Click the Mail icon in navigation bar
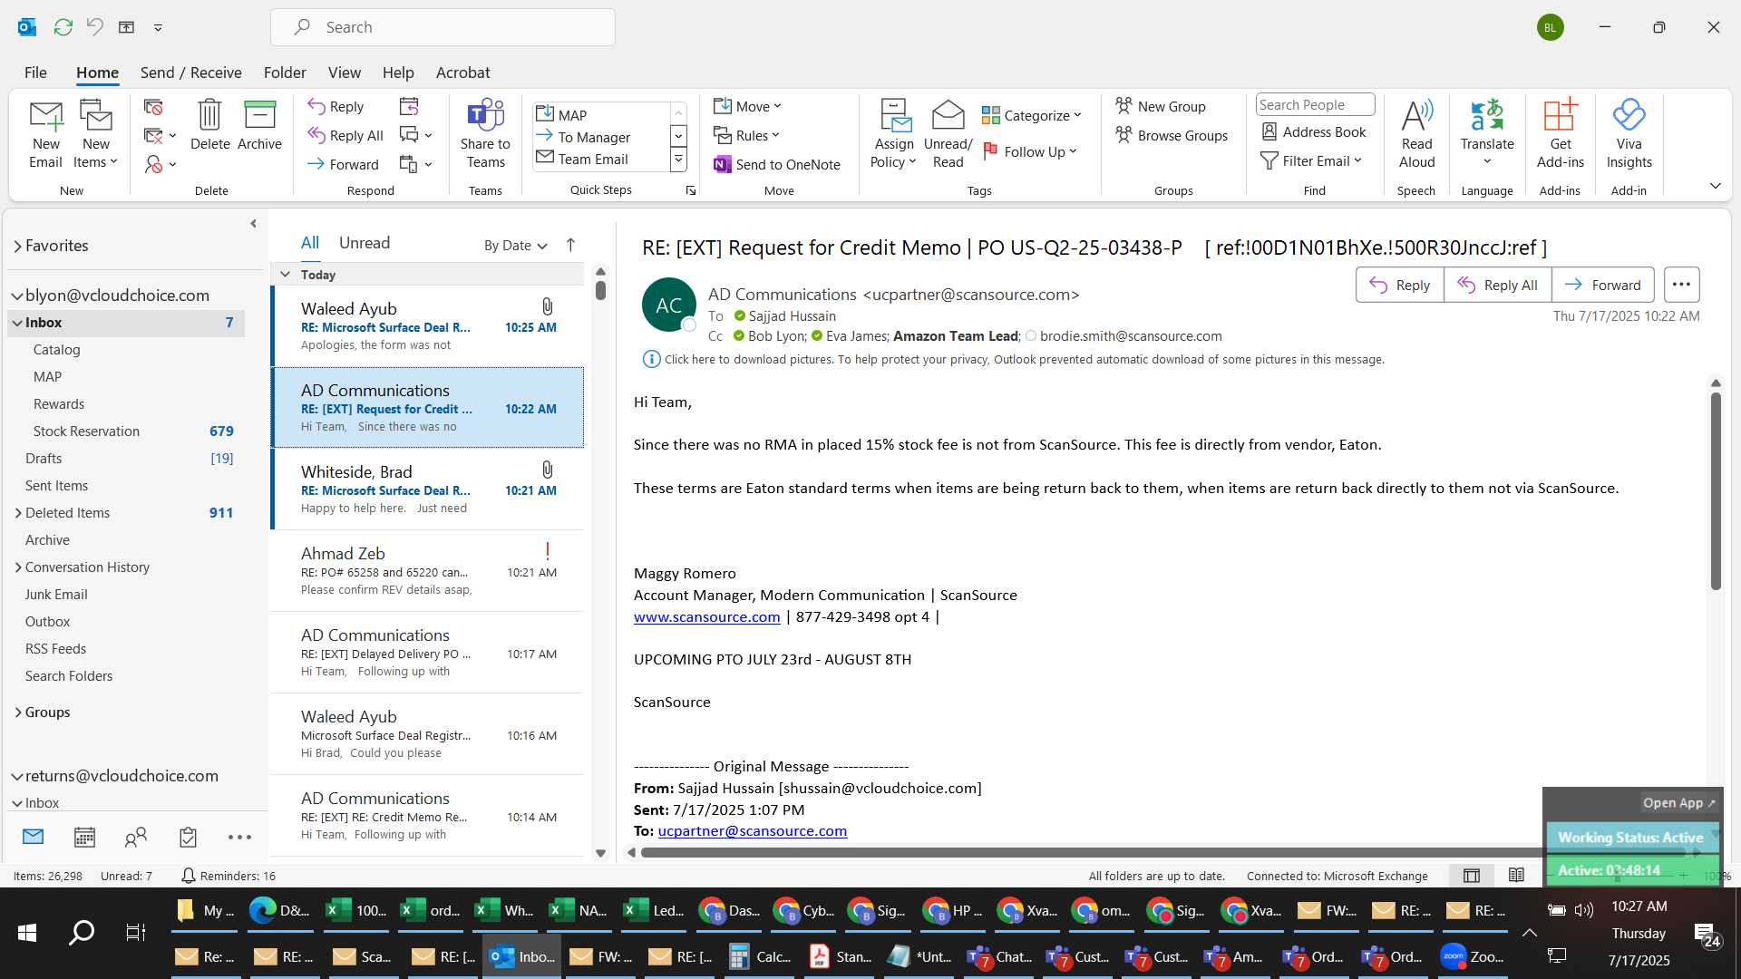1741x979 pixels. click(33, 837)
